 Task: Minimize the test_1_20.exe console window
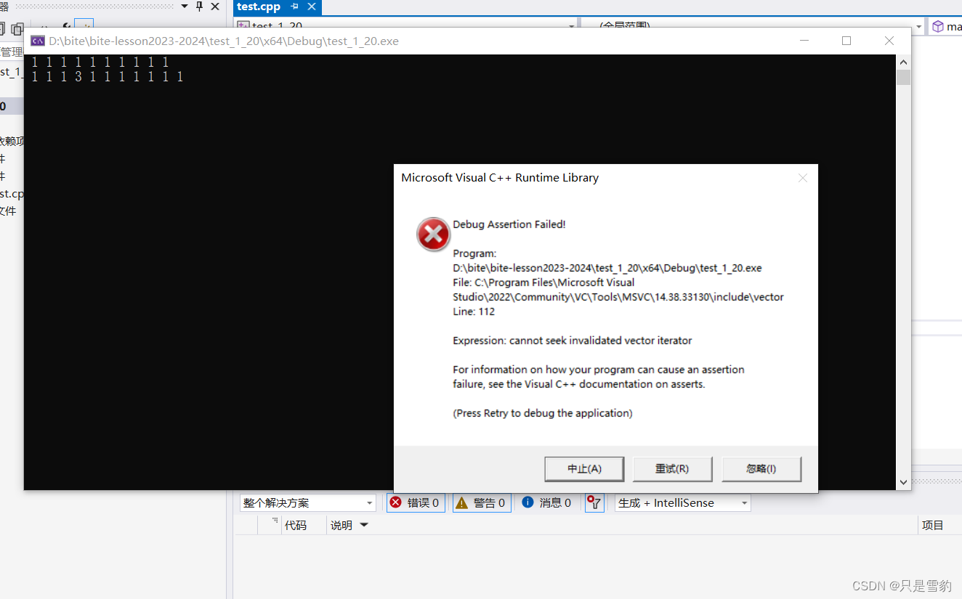point(804,41)
